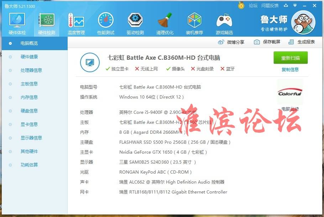Click the RTL8168 Gigabit Ethernet value

click(173, 192)
